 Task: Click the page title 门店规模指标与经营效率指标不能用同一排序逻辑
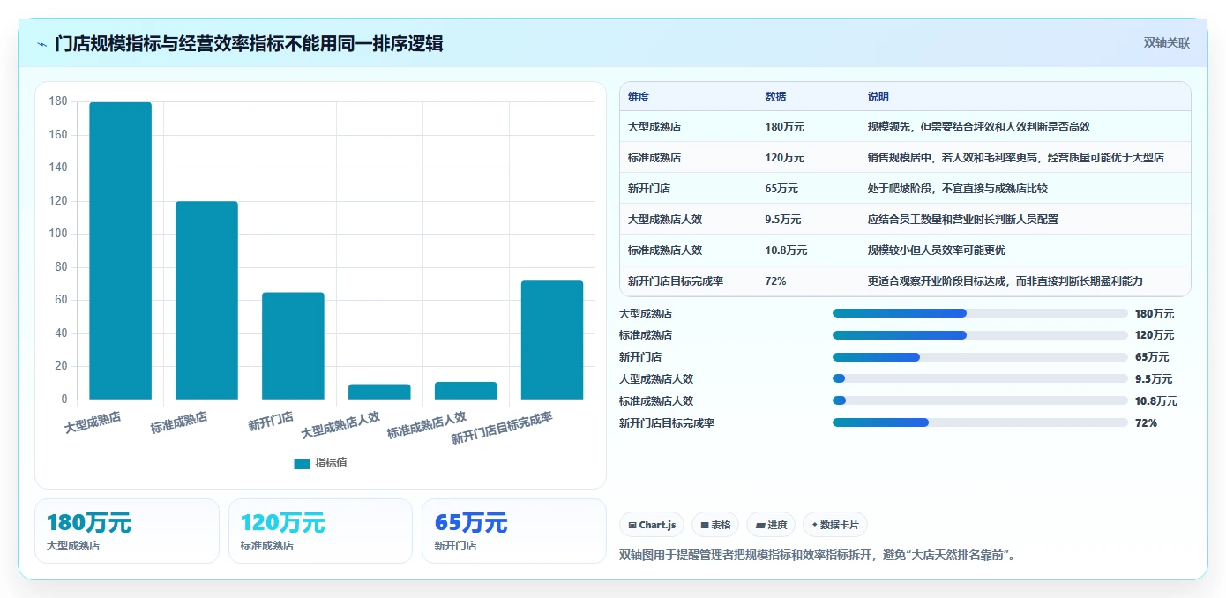pyautogui.click(x=249, y=43)
